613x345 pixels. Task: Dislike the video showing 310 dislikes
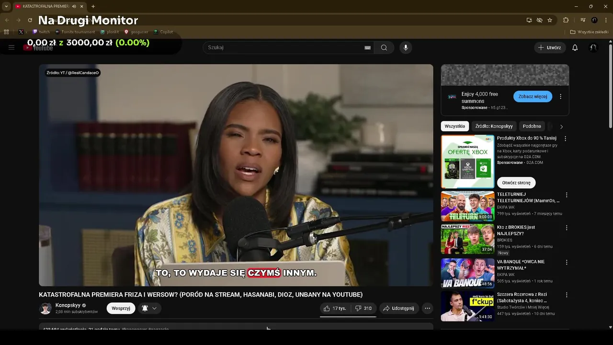pyautogui.click(x=363, y=308)
